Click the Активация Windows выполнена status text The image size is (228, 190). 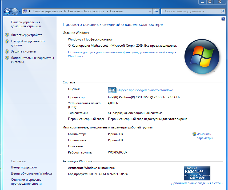pos(91,168)
